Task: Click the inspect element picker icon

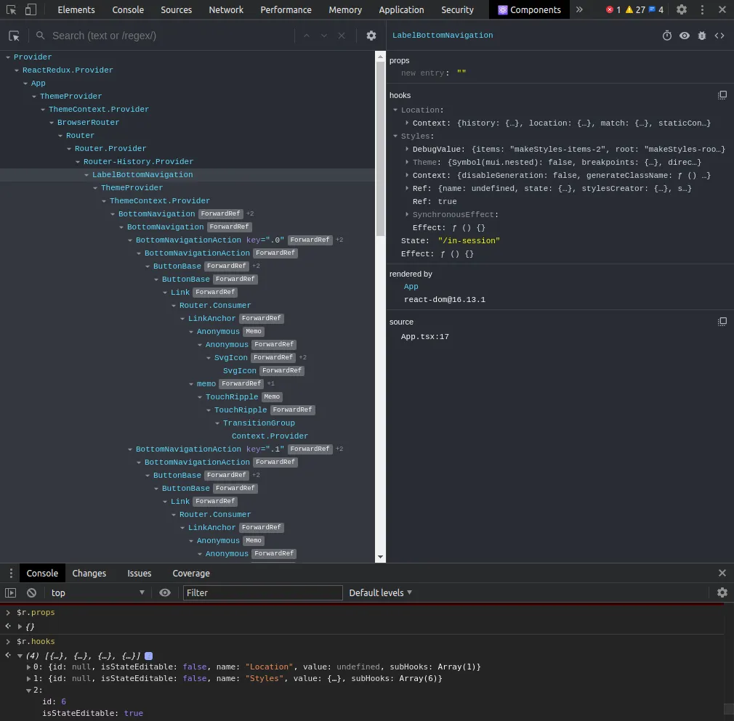Action: pos(11,10)
